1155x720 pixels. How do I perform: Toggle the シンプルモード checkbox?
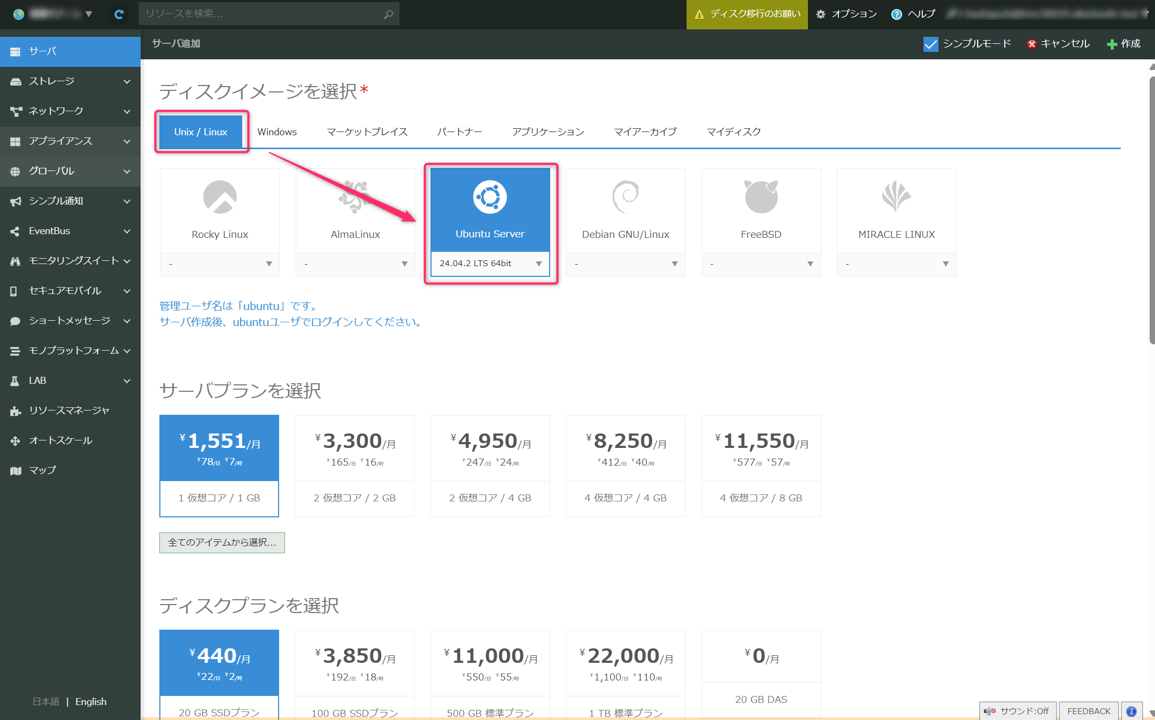tap(930, 44)
